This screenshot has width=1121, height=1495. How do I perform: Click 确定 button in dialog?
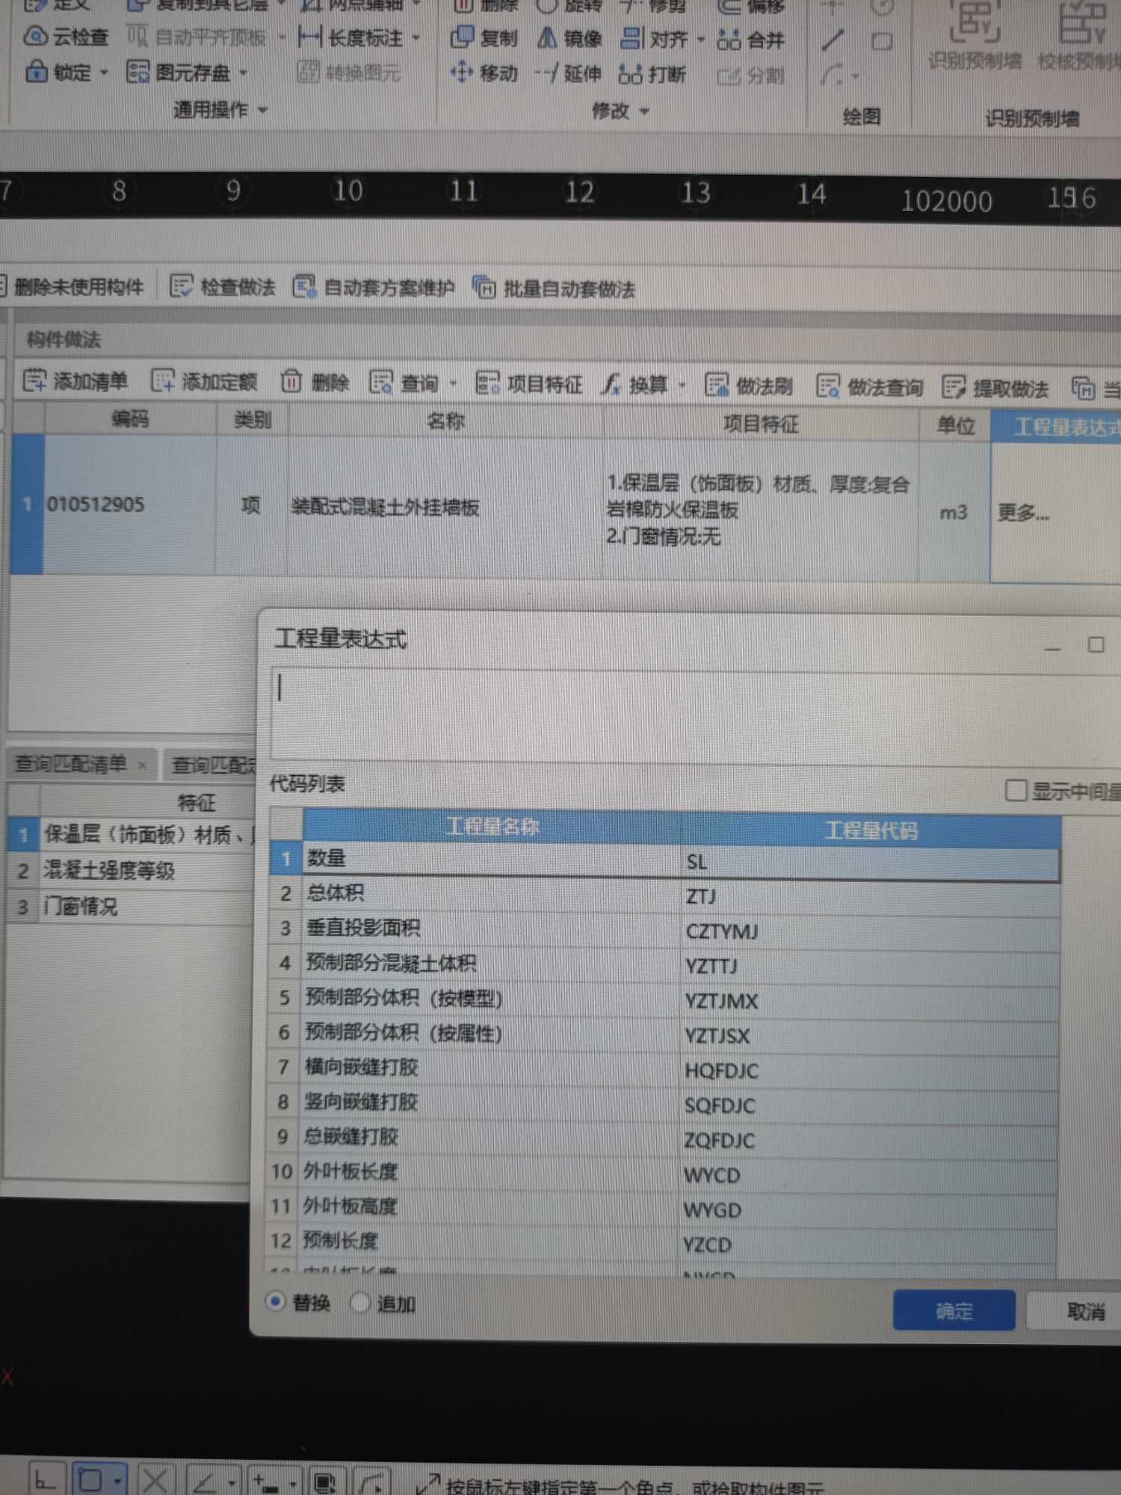[x=954, y=1310]
